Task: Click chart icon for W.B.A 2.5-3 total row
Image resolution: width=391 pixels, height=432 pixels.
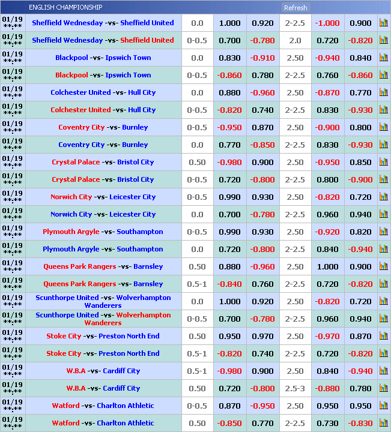Action: (383, 388)
